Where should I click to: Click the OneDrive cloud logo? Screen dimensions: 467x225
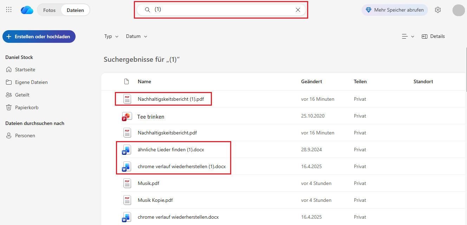27,10
